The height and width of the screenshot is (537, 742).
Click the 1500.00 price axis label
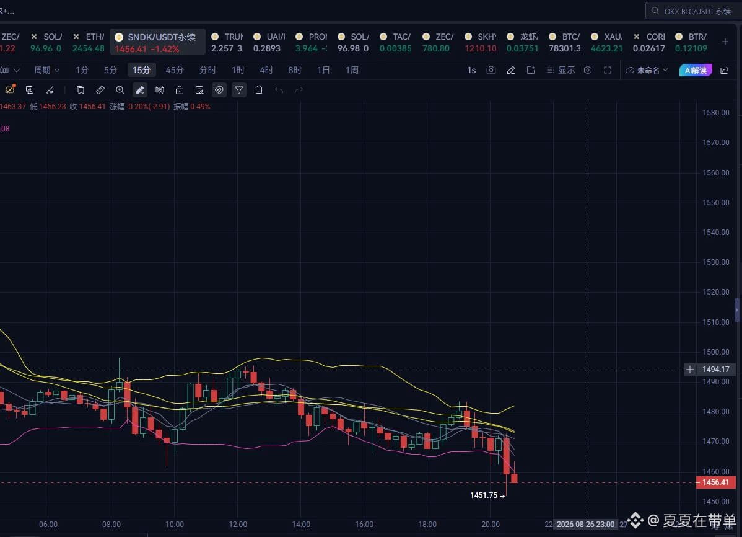point(715,352)
